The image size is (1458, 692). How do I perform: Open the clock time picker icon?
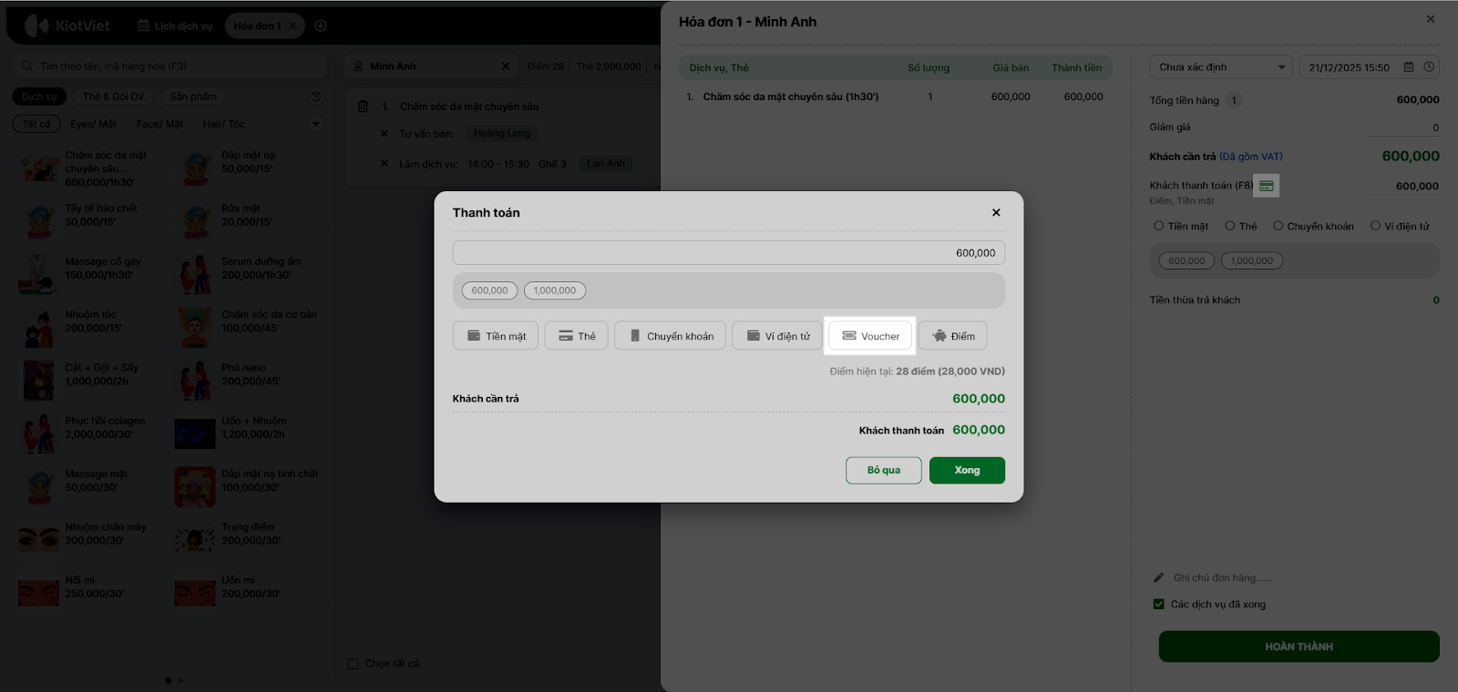(x=1429, y=67)
